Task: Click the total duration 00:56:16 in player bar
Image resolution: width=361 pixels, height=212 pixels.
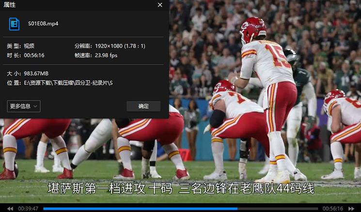Action: (332, 209)
